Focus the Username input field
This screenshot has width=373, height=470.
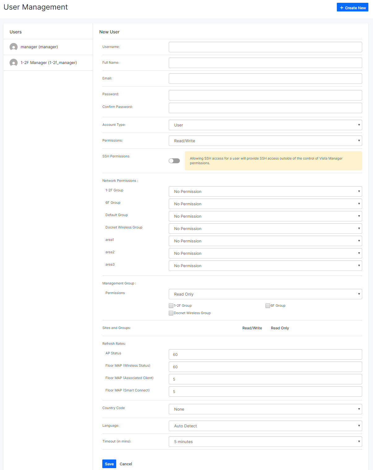tap(265, 47)
